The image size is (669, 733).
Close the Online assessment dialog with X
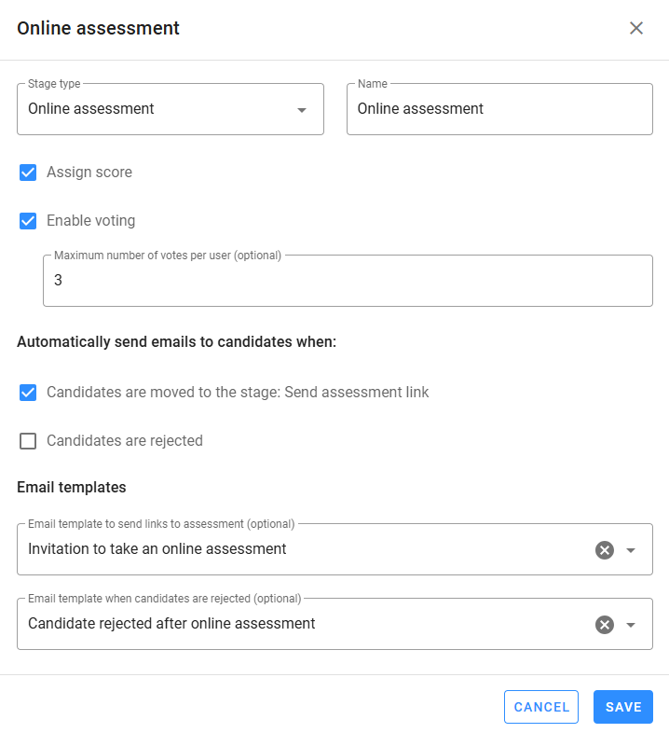point(636,28)
